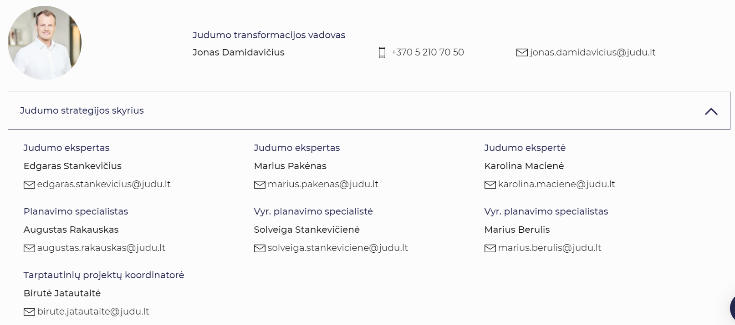Open Jonas Damidavičius profile photo
735x325 pixels.
coord(45,43)
